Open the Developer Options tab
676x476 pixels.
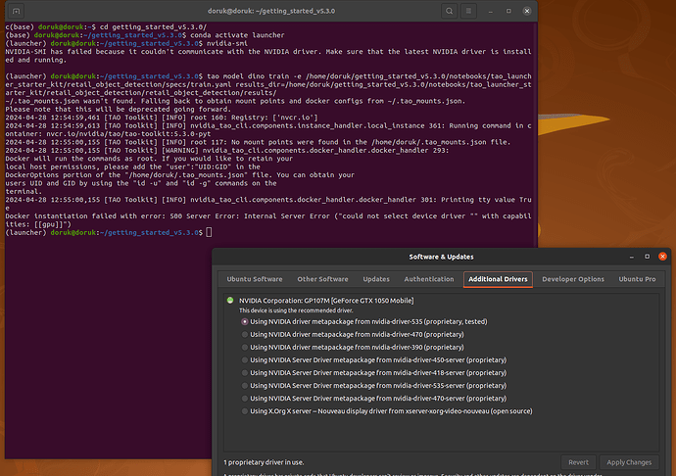tap(573, 279)
